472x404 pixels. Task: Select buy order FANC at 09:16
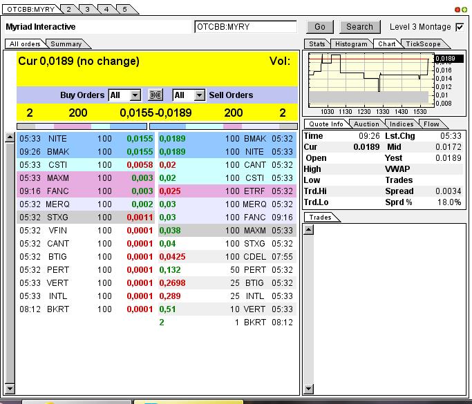point(86,191)
